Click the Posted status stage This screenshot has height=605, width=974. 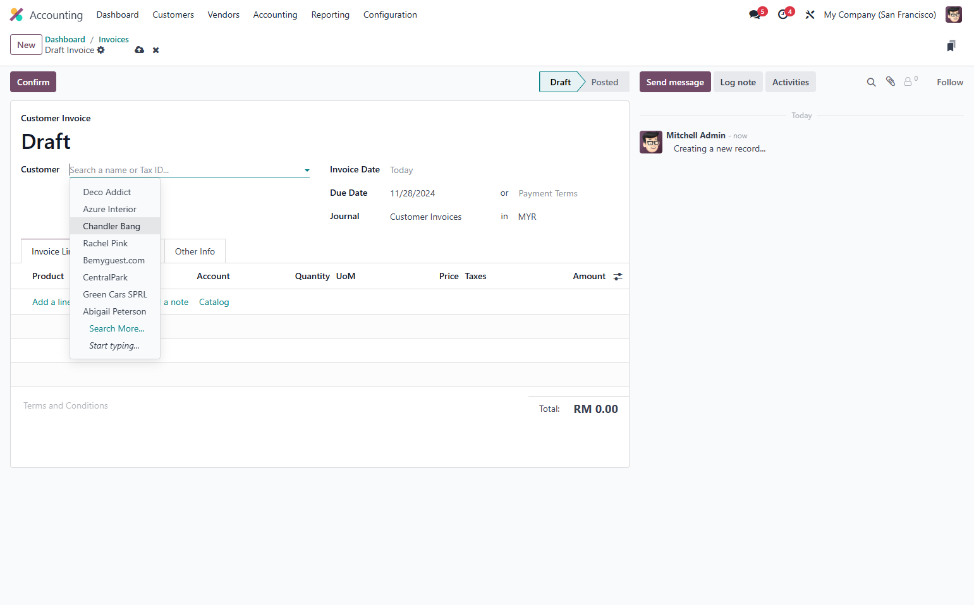[x=605, y=82]
